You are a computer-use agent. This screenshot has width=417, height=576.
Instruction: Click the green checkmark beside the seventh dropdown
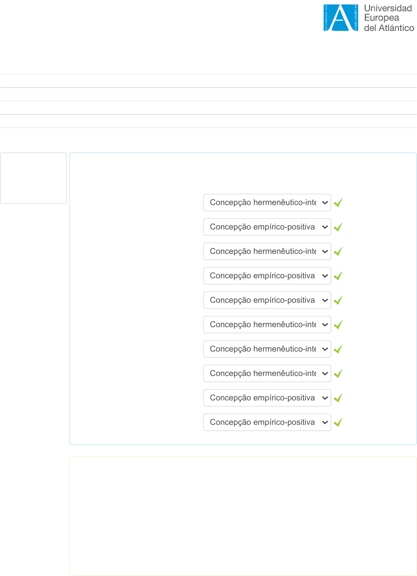coord(338,349)
